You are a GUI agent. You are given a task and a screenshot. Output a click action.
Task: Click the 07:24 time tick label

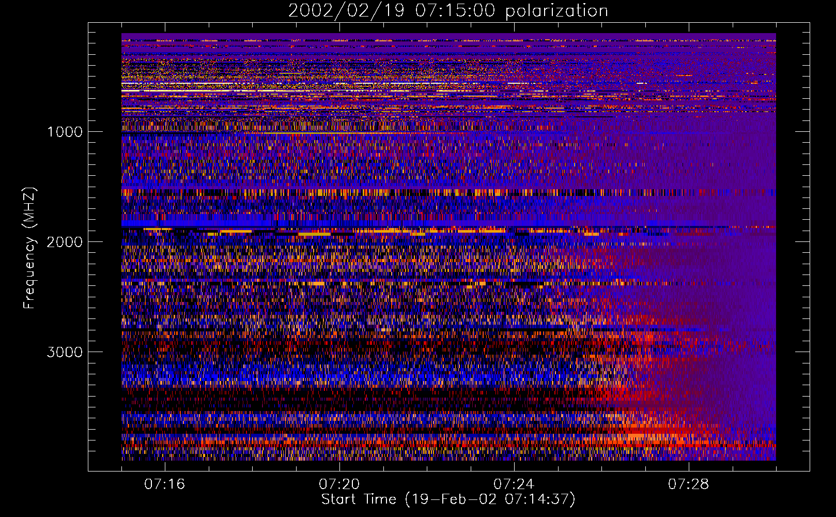point(514,484)
